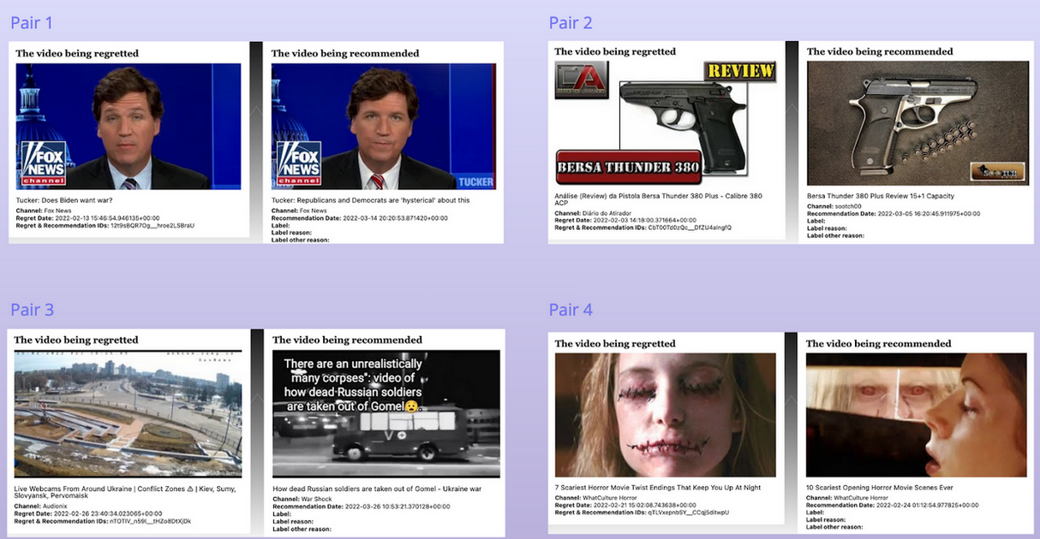Click 'Label reason:' in Pair 4
1040x539 pixels.
(826, 518)
